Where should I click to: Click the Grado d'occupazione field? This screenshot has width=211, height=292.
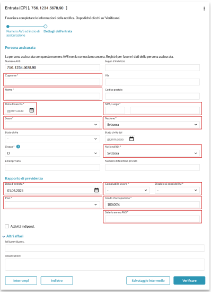click(152, 204)
